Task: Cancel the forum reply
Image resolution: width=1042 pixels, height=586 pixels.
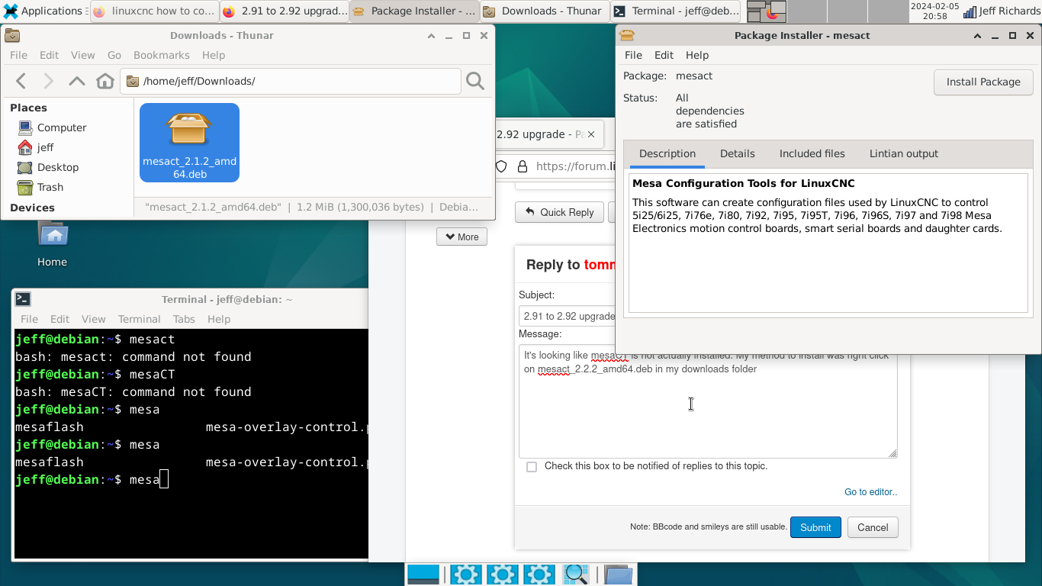Action: (x=873, y=527)
